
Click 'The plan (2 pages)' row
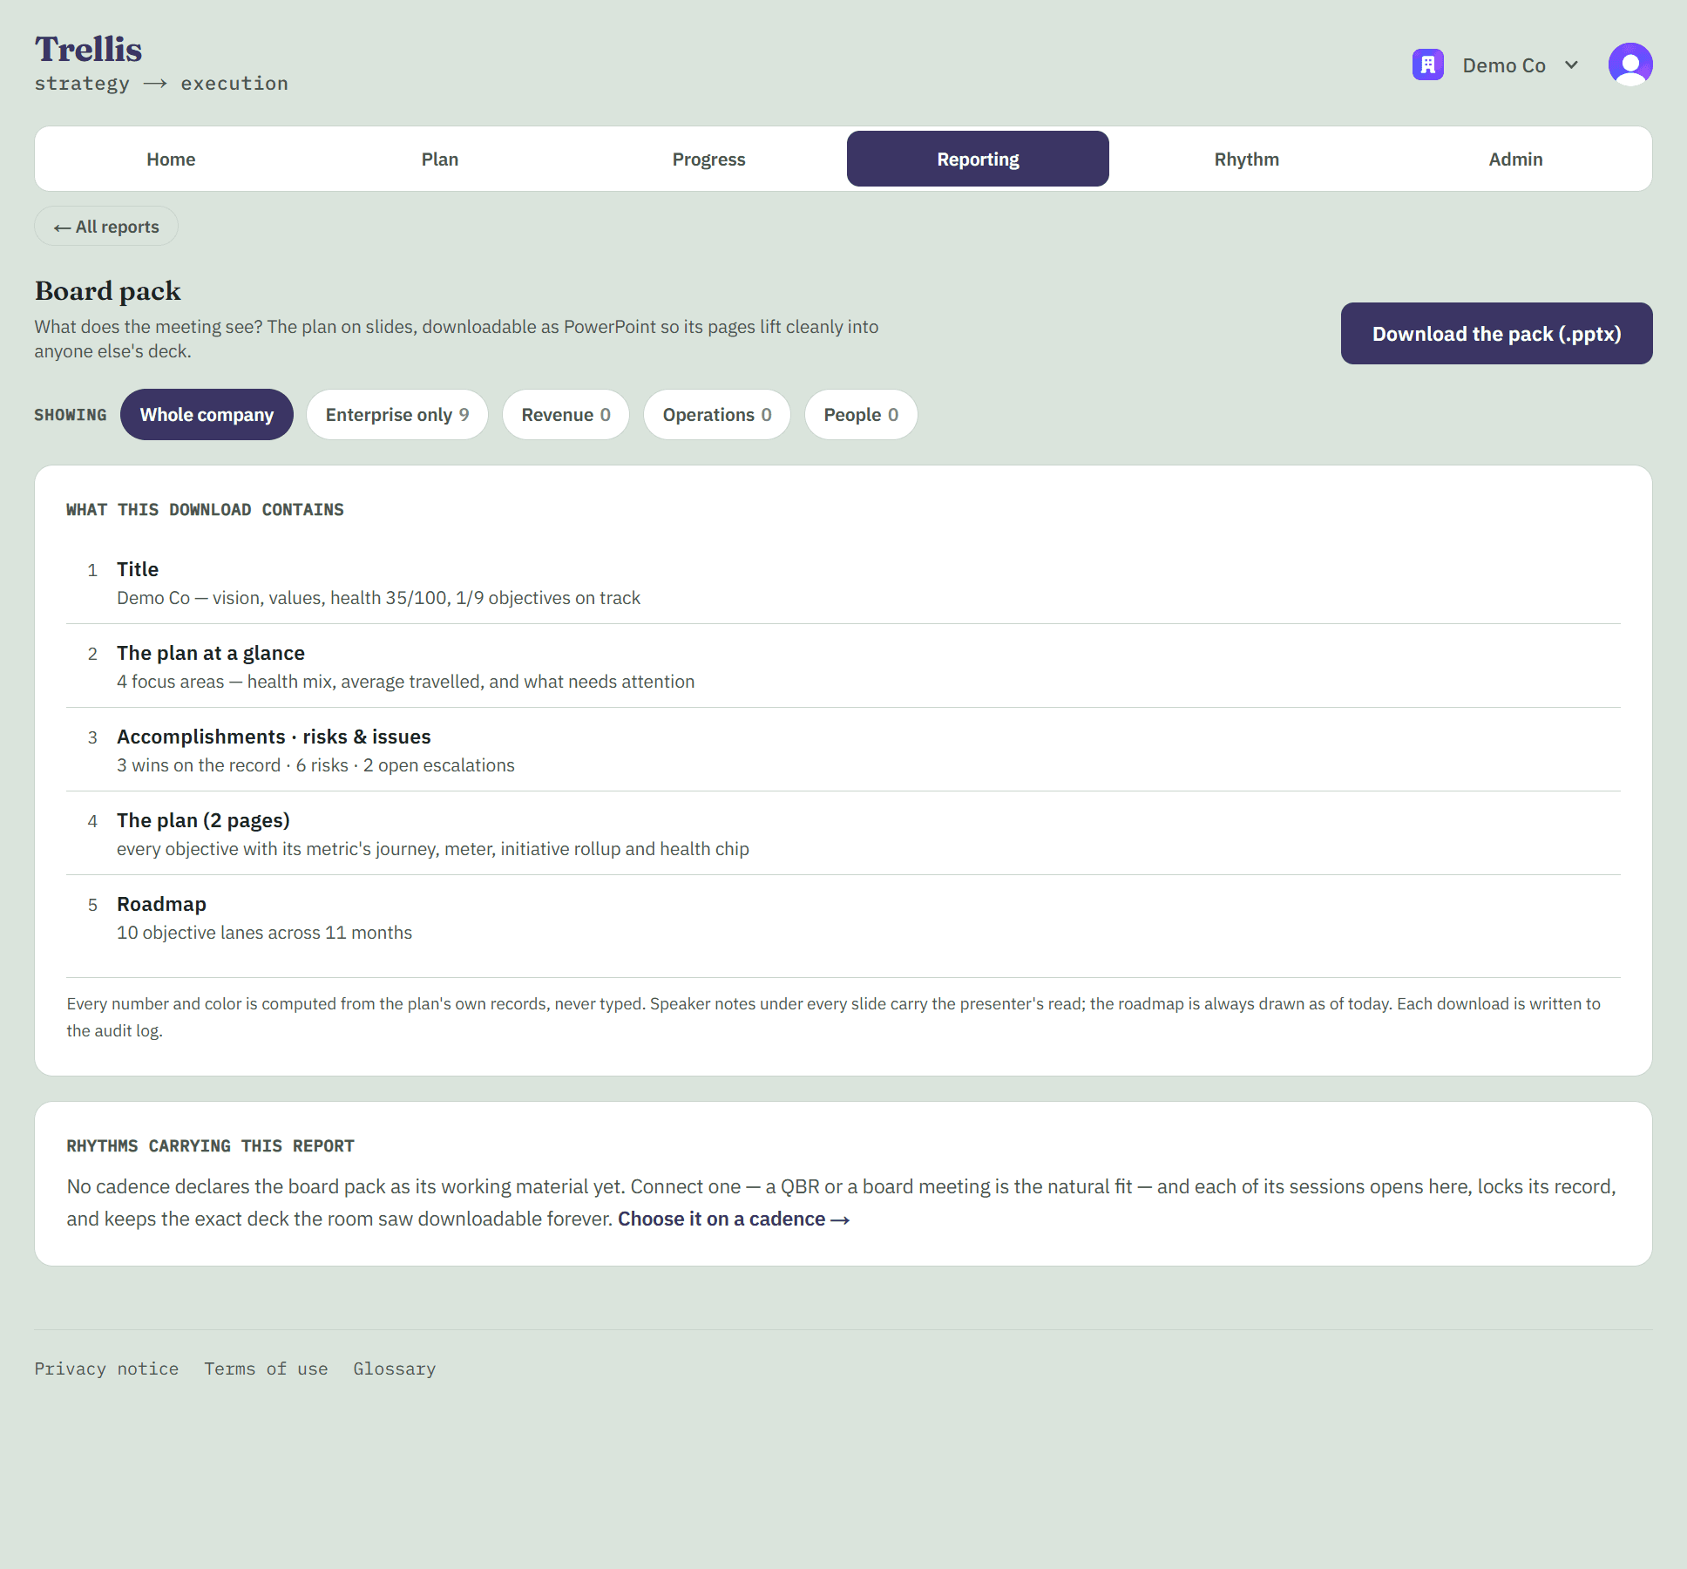(x=843, y=834)
